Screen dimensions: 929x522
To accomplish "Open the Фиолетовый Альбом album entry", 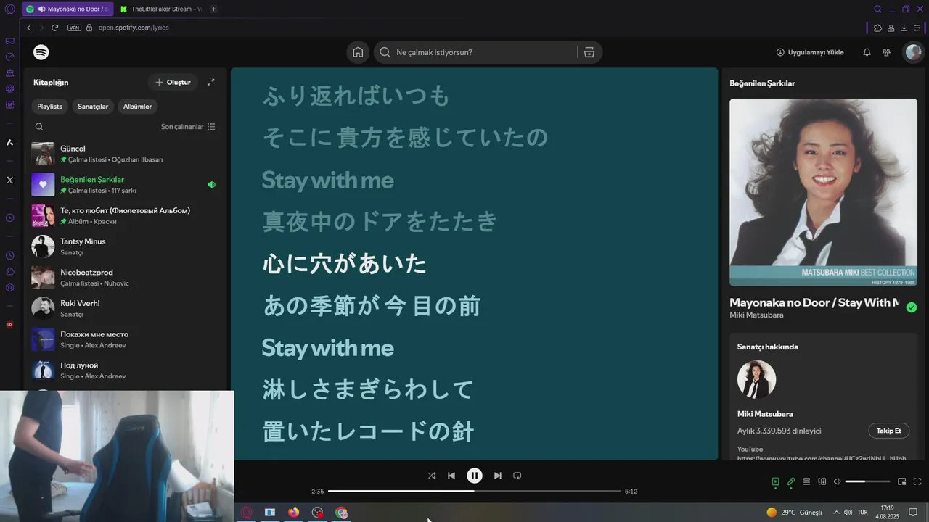I will (125, 215).
